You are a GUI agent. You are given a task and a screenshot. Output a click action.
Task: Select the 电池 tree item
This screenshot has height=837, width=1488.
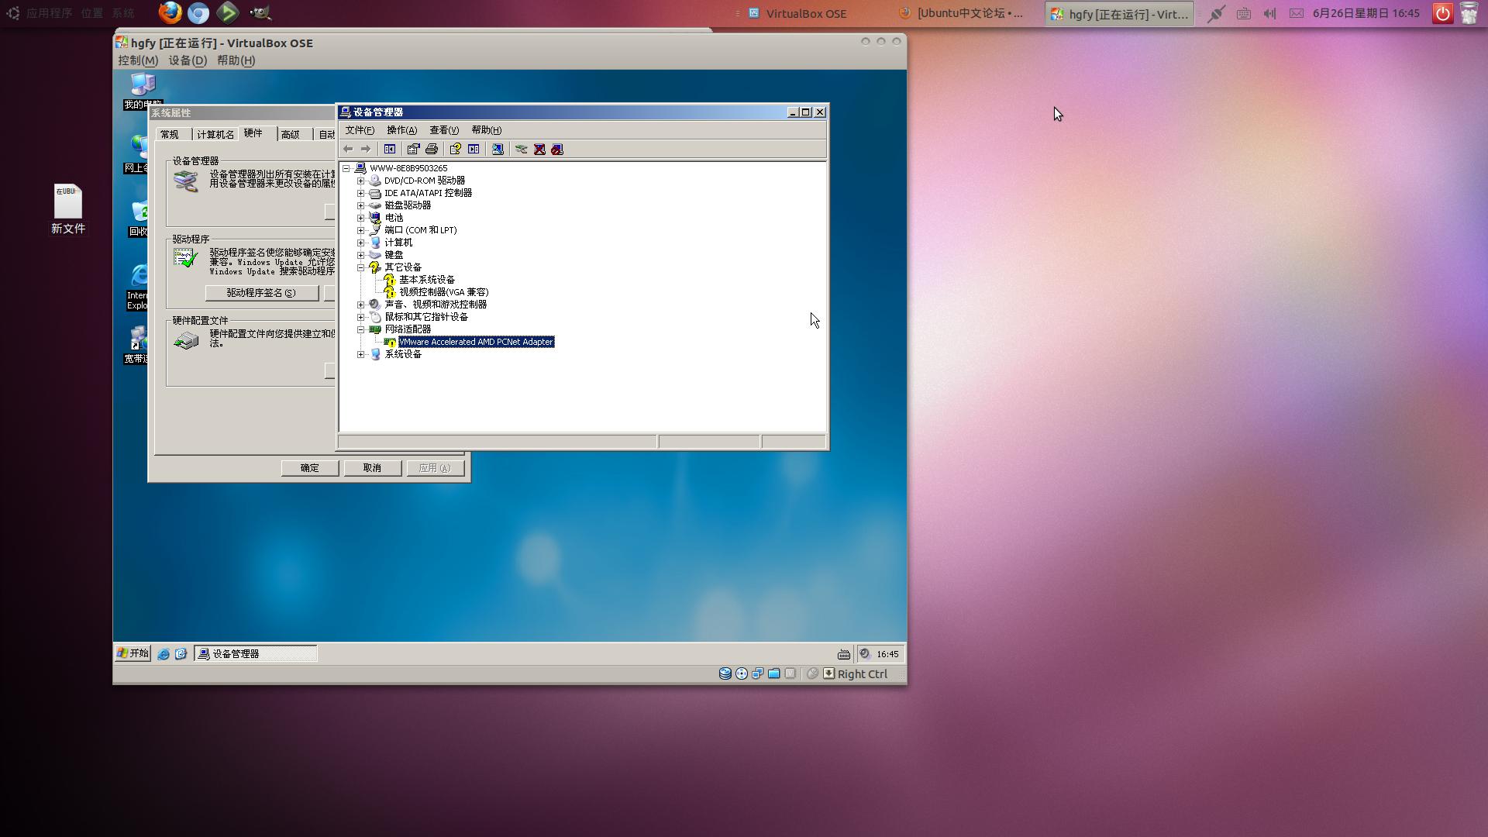[x=394, y=218]
